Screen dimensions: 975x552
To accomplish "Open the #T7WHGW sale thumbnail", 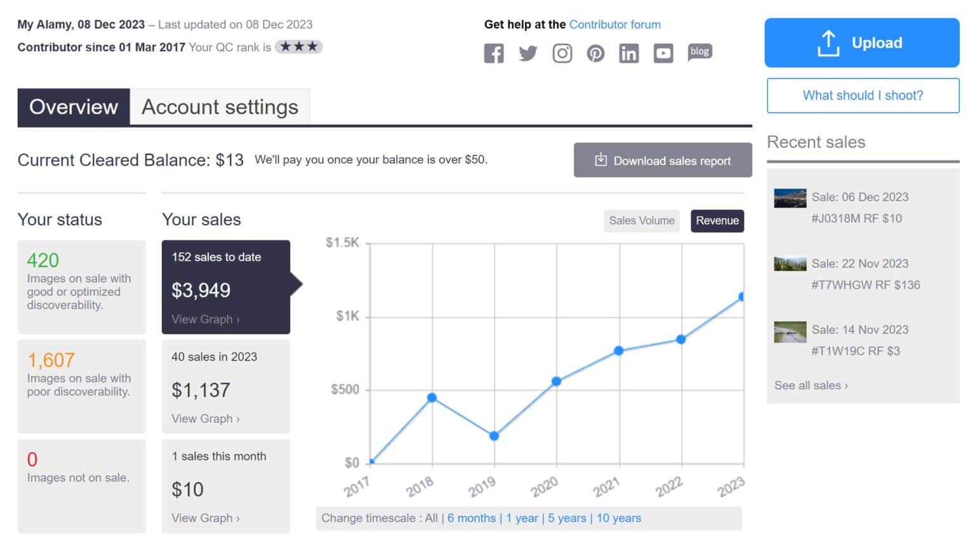I will click(790, 263).
